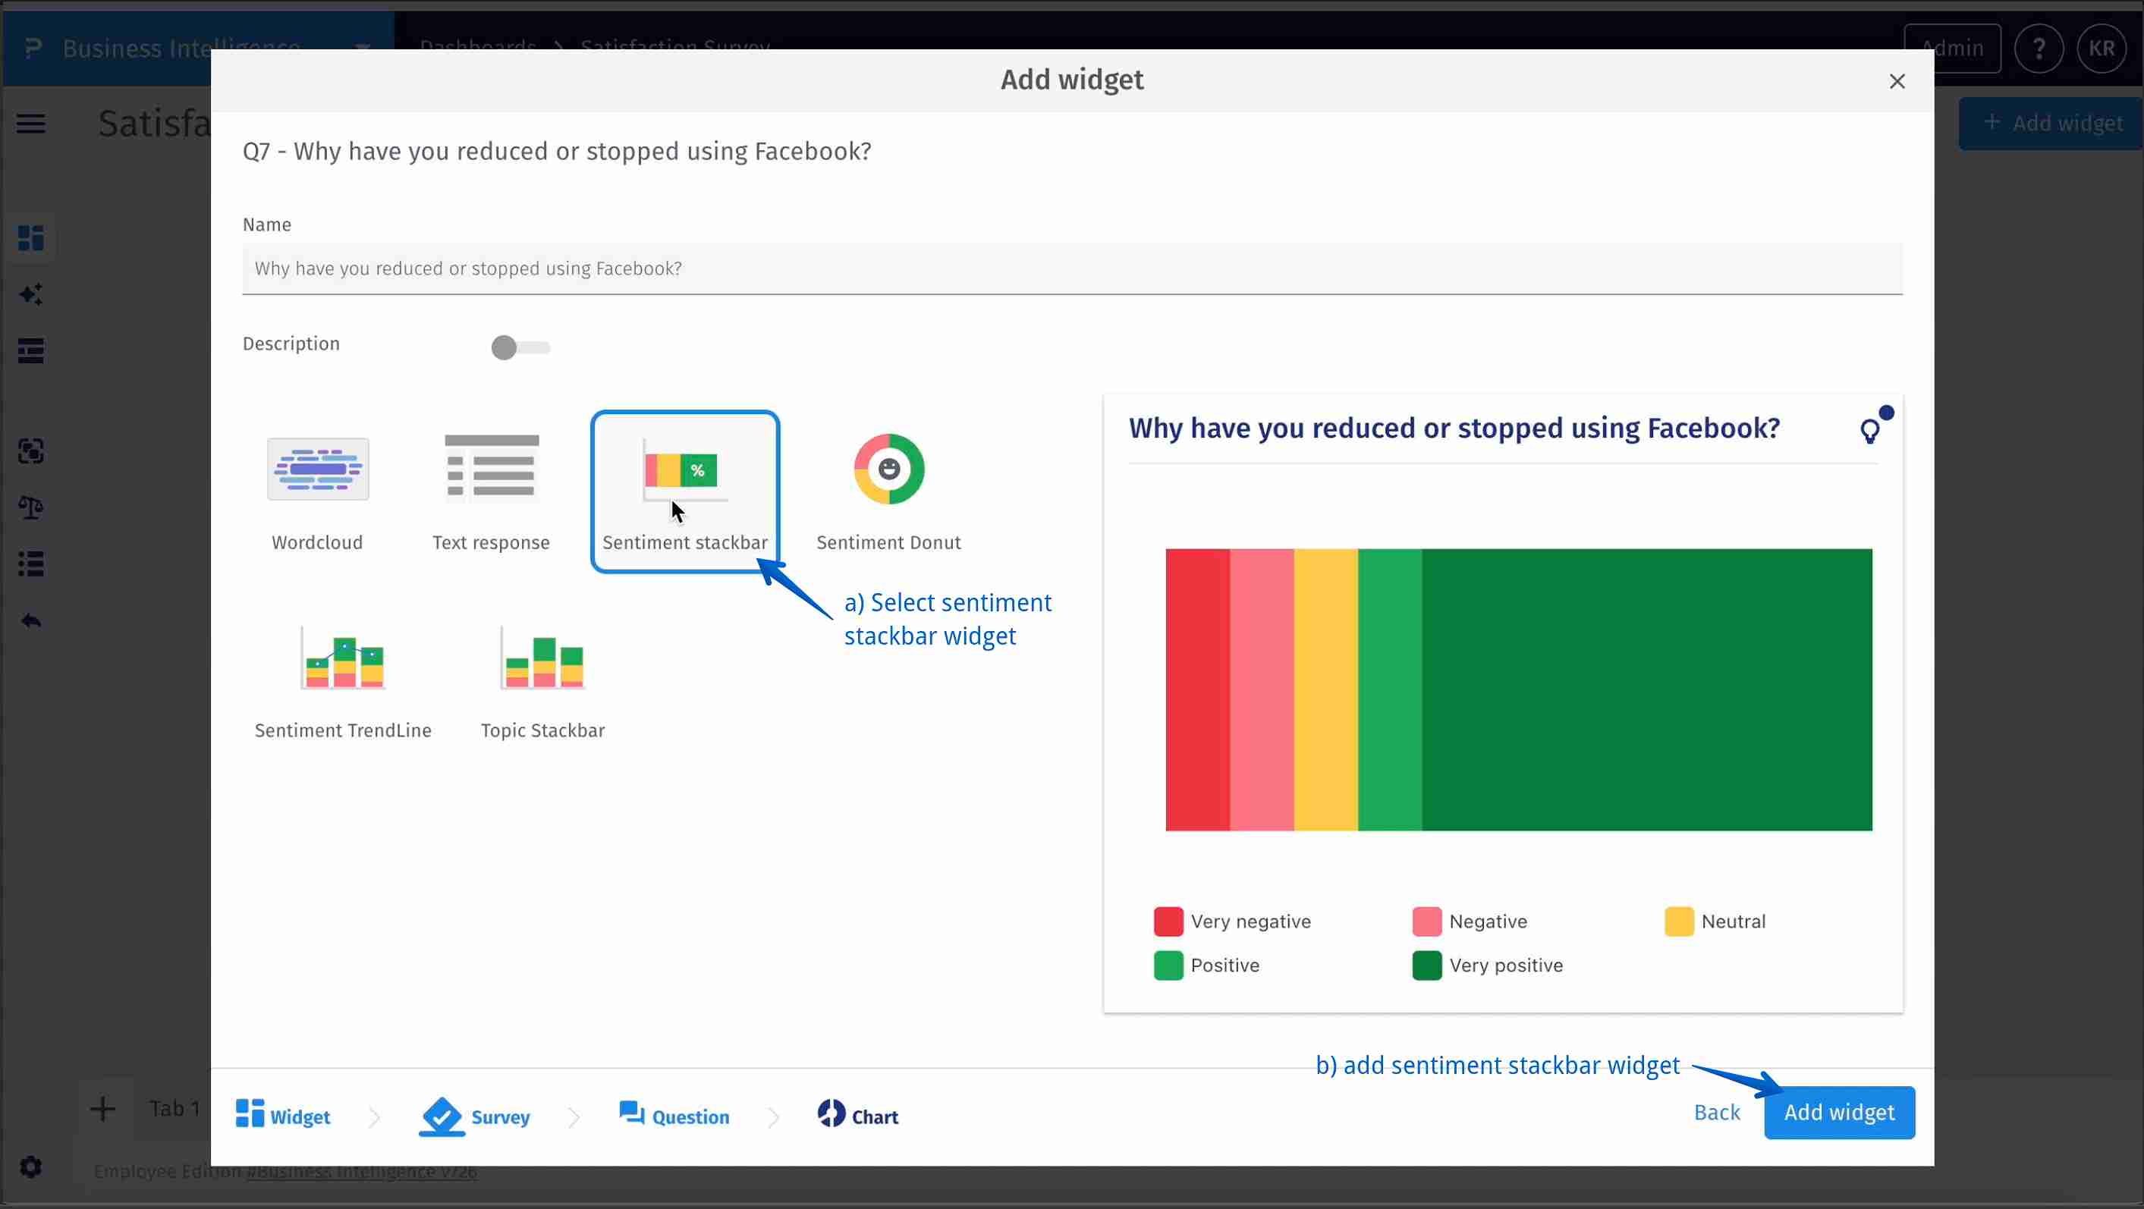Click the undo arrow in the sidebar

click(31, 620)
